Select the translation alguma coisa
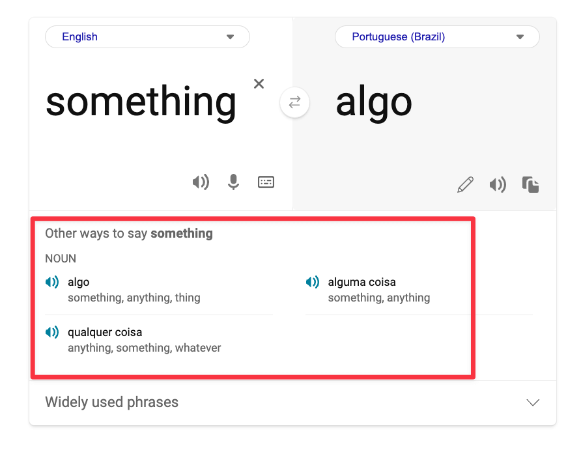Screen dimensions: 581x450 [x=361, y=282]
